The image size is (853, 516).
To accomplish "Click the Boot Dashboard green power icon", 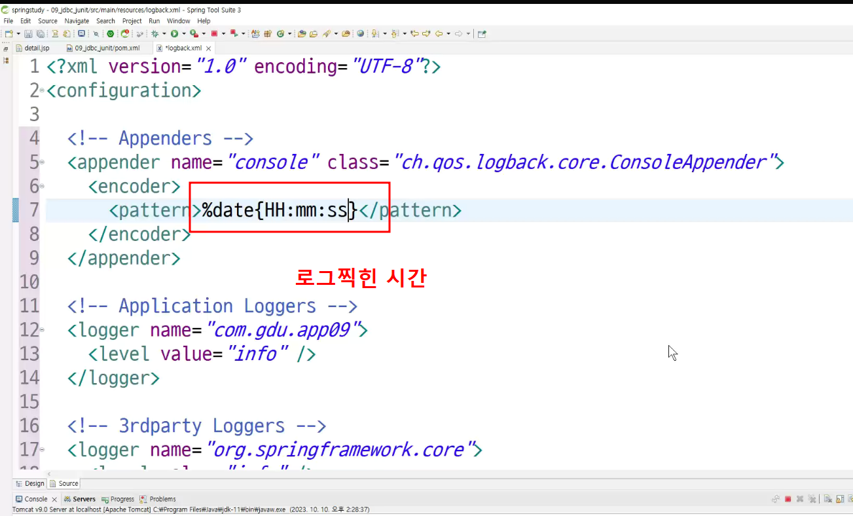I will (111, 33).
